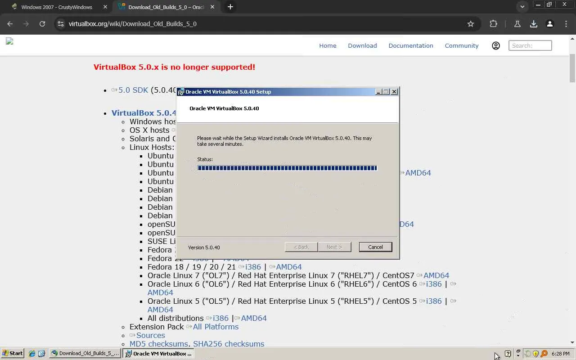Click the setup dialog title bar icon

(x=181, y=92)
